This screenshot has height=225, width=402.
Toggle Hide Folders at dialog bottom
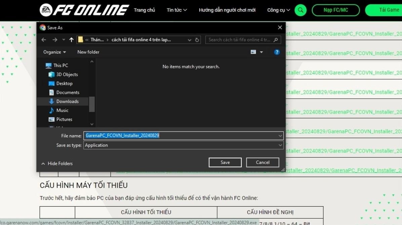(57, 163)
